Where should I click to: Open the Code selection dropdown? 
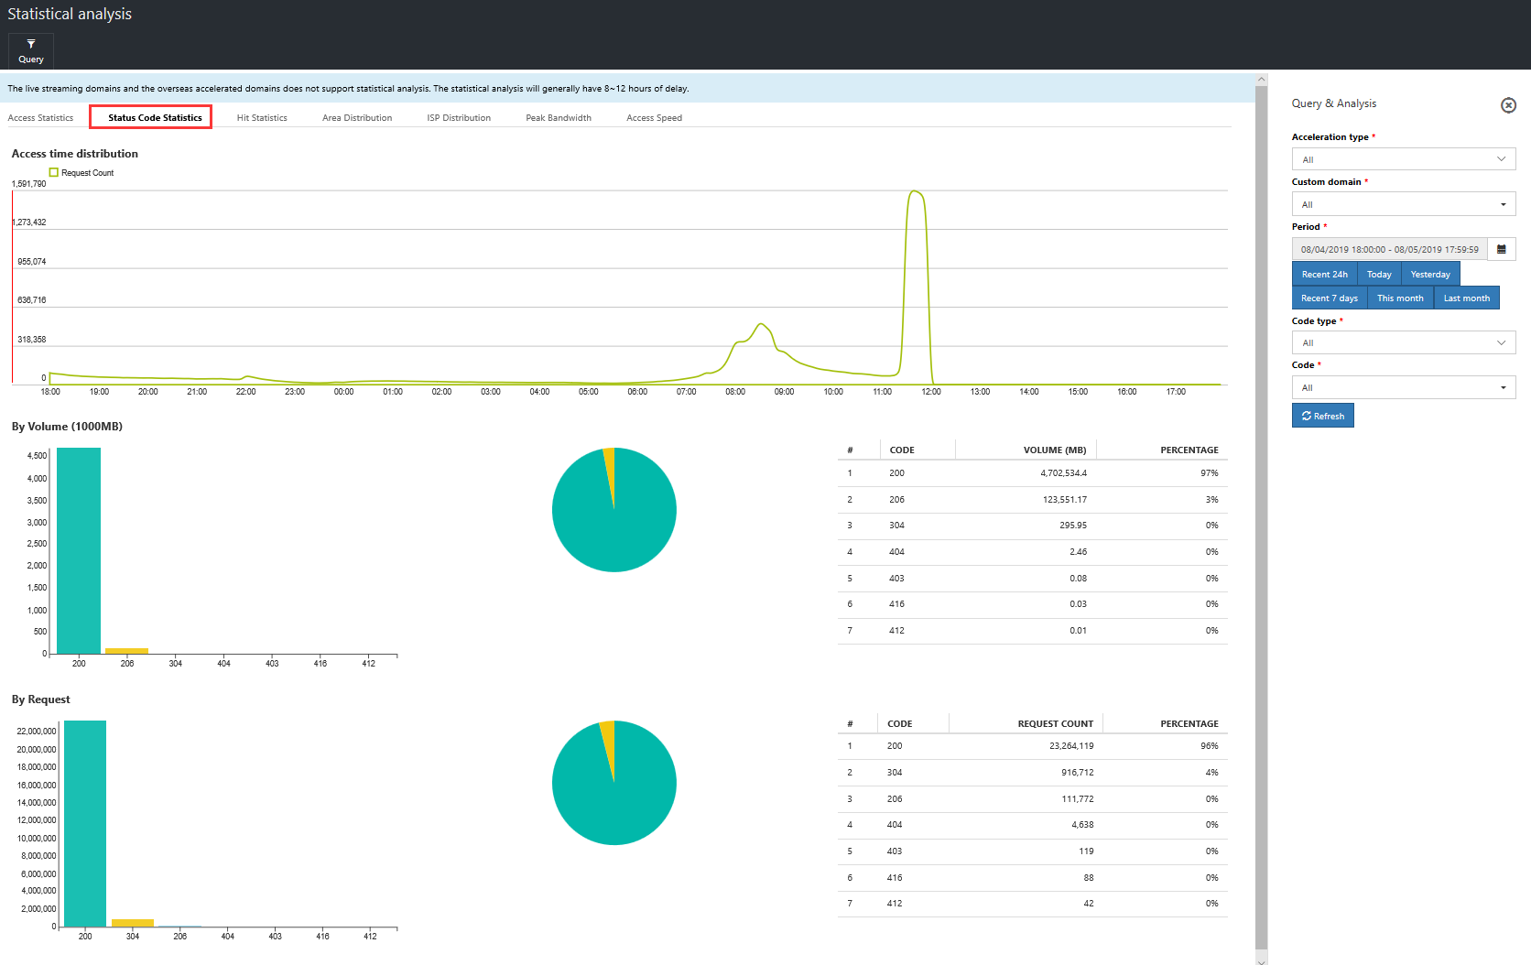point(1403,387)
